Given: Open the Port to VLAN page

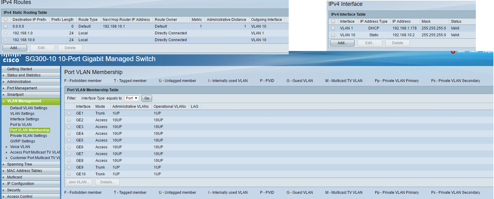Looking at the screenshot, I should (21, 125).
